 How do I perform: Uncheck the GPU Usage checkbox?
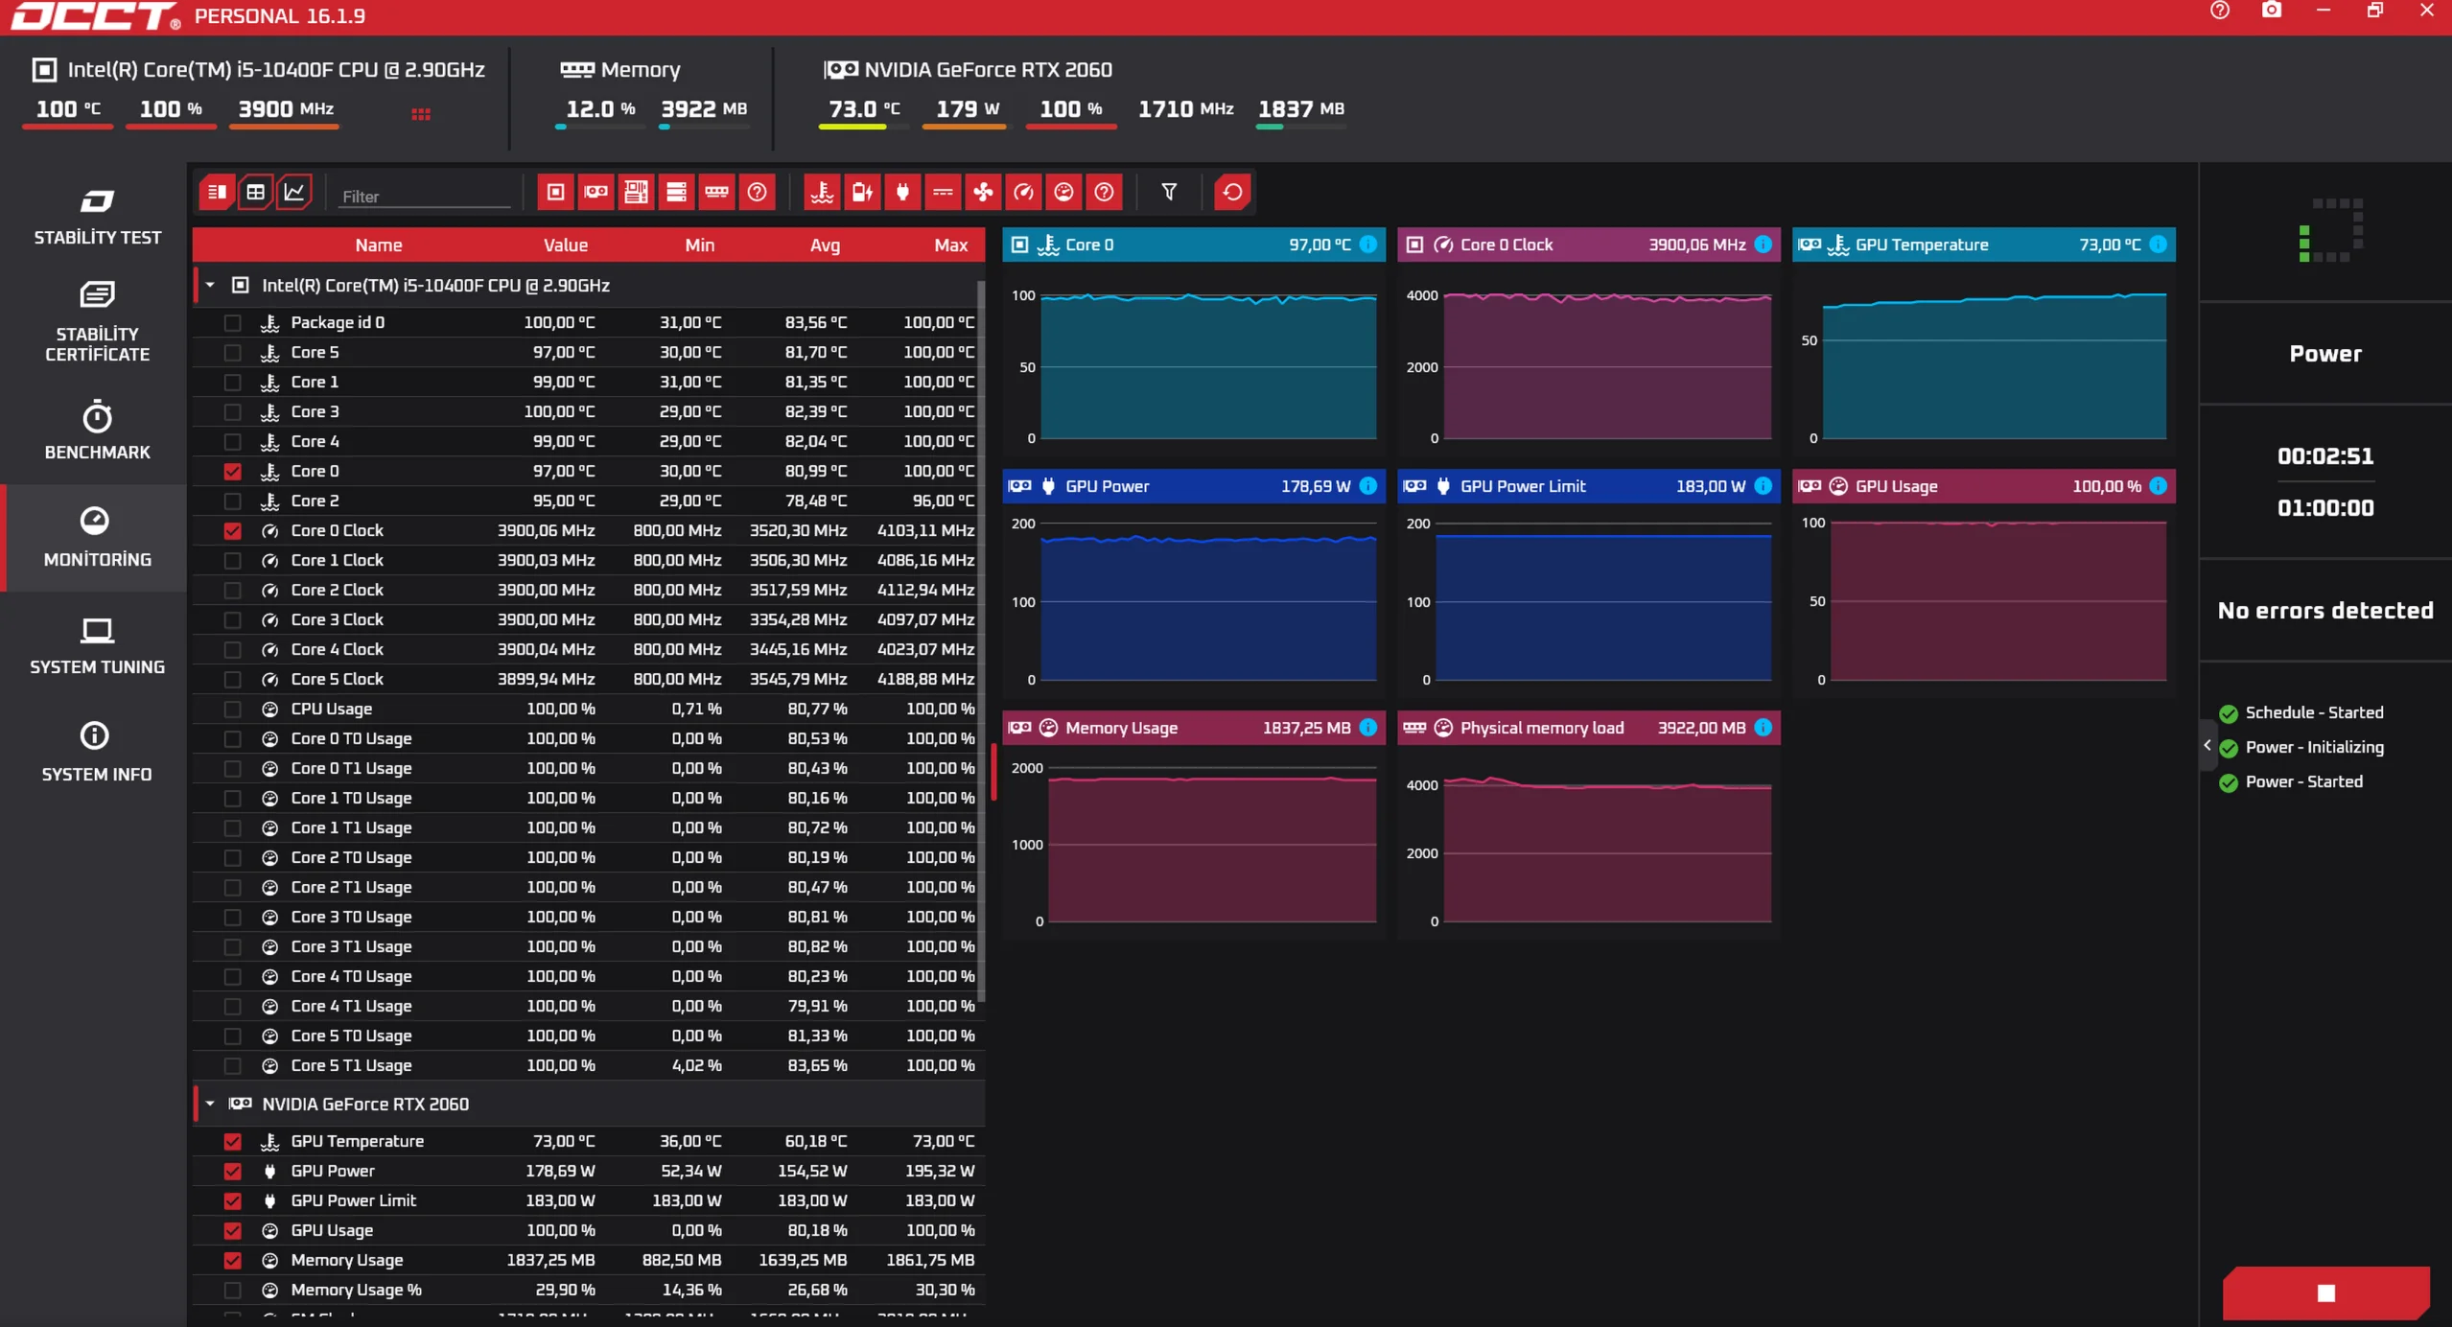(232, 1231)
